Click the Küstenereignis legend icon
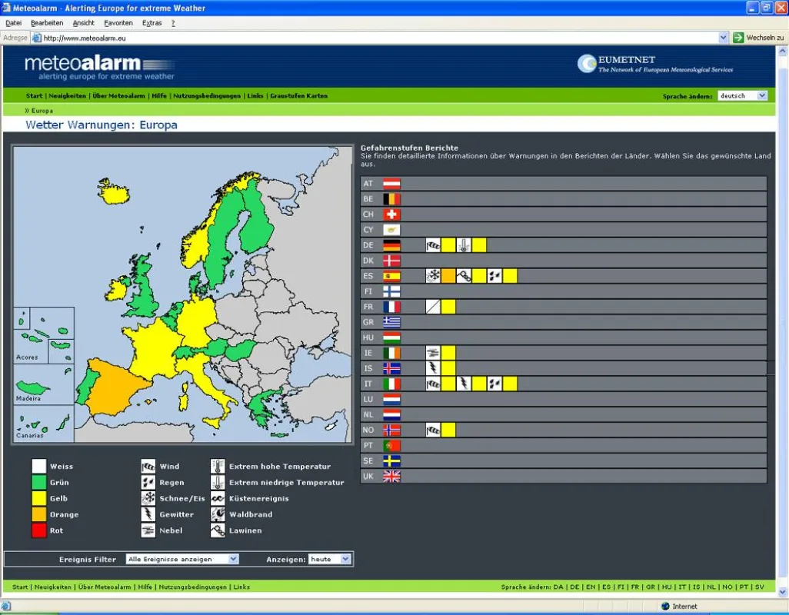This screenshot has height=615, width=789. click(x=218, y=498)
